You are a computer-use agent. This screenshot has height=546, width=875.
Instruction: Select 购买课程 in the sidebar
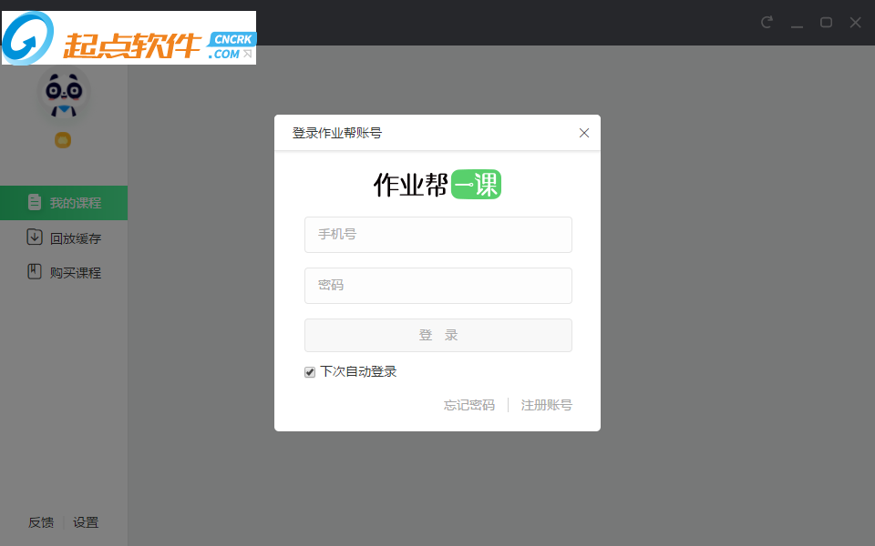point(64,272)
